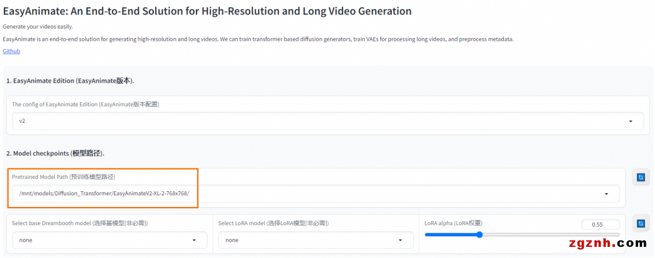Click the arrow in the Dreambooth model box
655x258 pixels.
pos(194,240)
